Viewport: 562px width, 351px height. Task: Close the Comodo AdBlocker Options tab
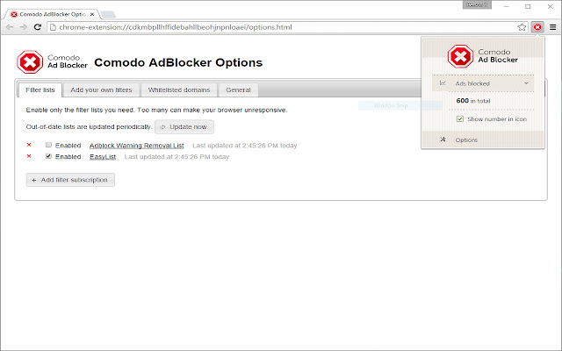click(92, 14)
